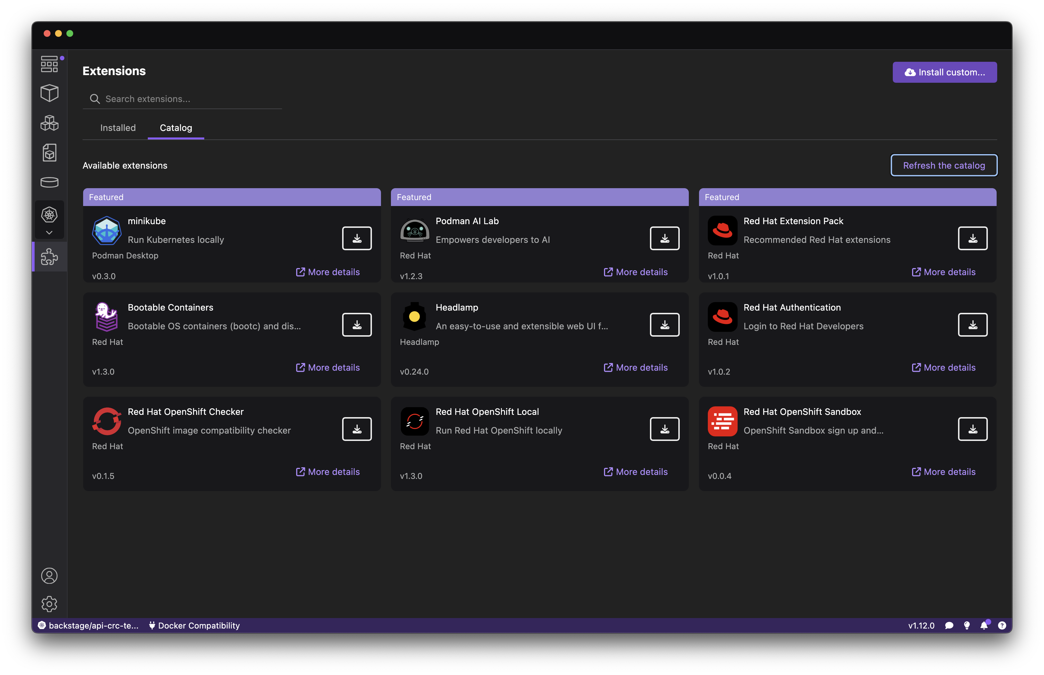Open the Images sidebar icon
1044x675 pixels.
(49, 153)
